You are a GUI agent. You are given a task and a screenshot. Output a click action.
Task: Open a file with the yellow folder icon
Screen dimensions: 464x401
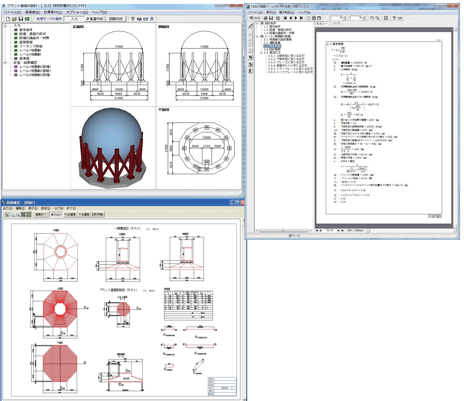(14, 19)
